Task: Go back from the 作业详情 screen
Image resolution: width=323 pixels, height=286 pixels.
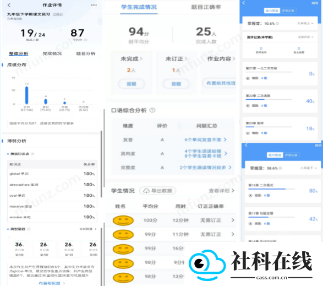Action: tap(9, 5)
